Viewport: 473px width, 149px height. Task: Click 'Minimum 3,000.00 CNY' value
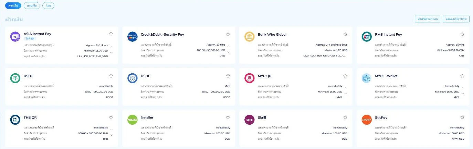[450, 50]
